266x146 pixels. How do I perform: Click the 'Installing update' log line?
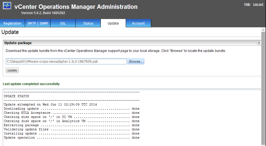click(72, 134)
